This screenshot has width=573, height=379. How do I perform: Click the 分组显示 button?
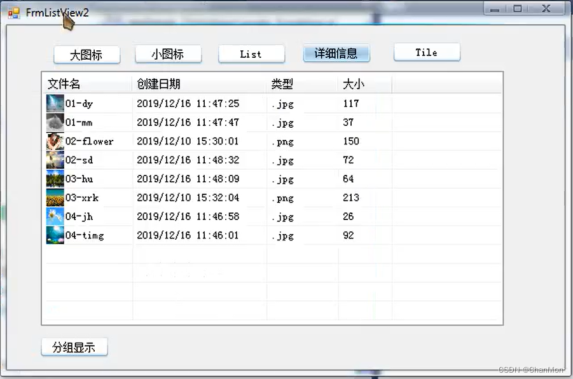point(74,347)
